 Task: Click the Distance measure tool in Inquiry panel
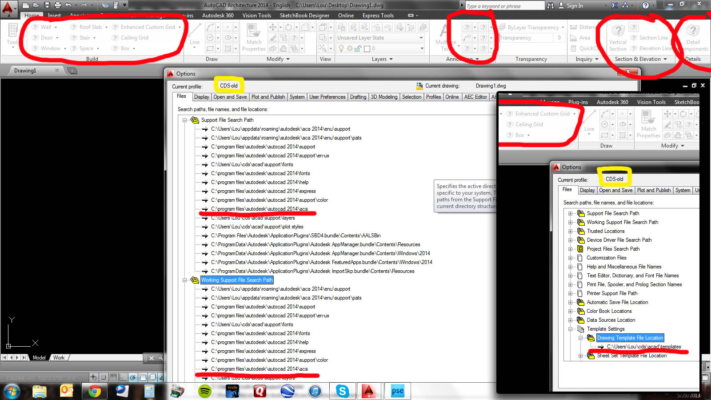(x=583, y=27)
